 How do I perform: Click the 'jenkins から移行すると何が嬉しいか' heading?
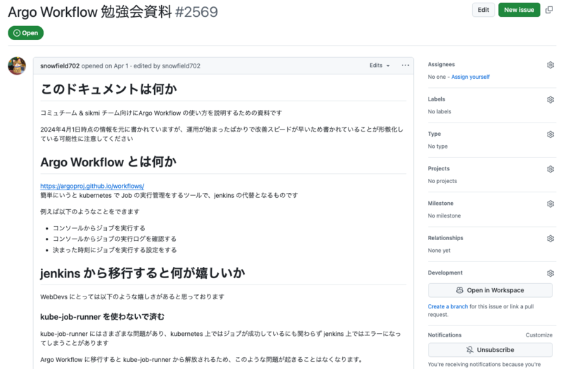pyautogui.click(x=143, y=273)
